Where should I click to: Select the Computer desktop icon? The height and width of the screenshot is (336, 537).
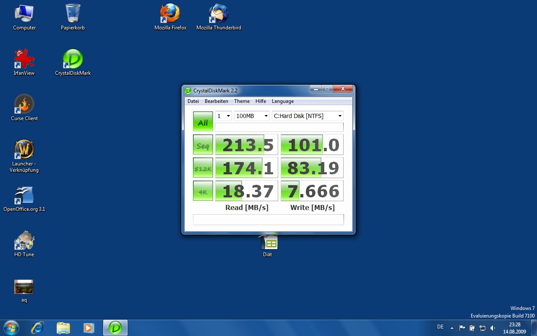[24, 17]
